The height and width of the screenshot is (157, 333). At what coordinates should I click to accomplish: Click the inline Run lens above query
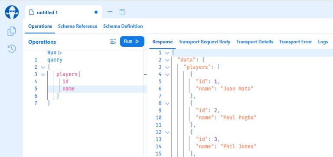(x=55, y=53)
